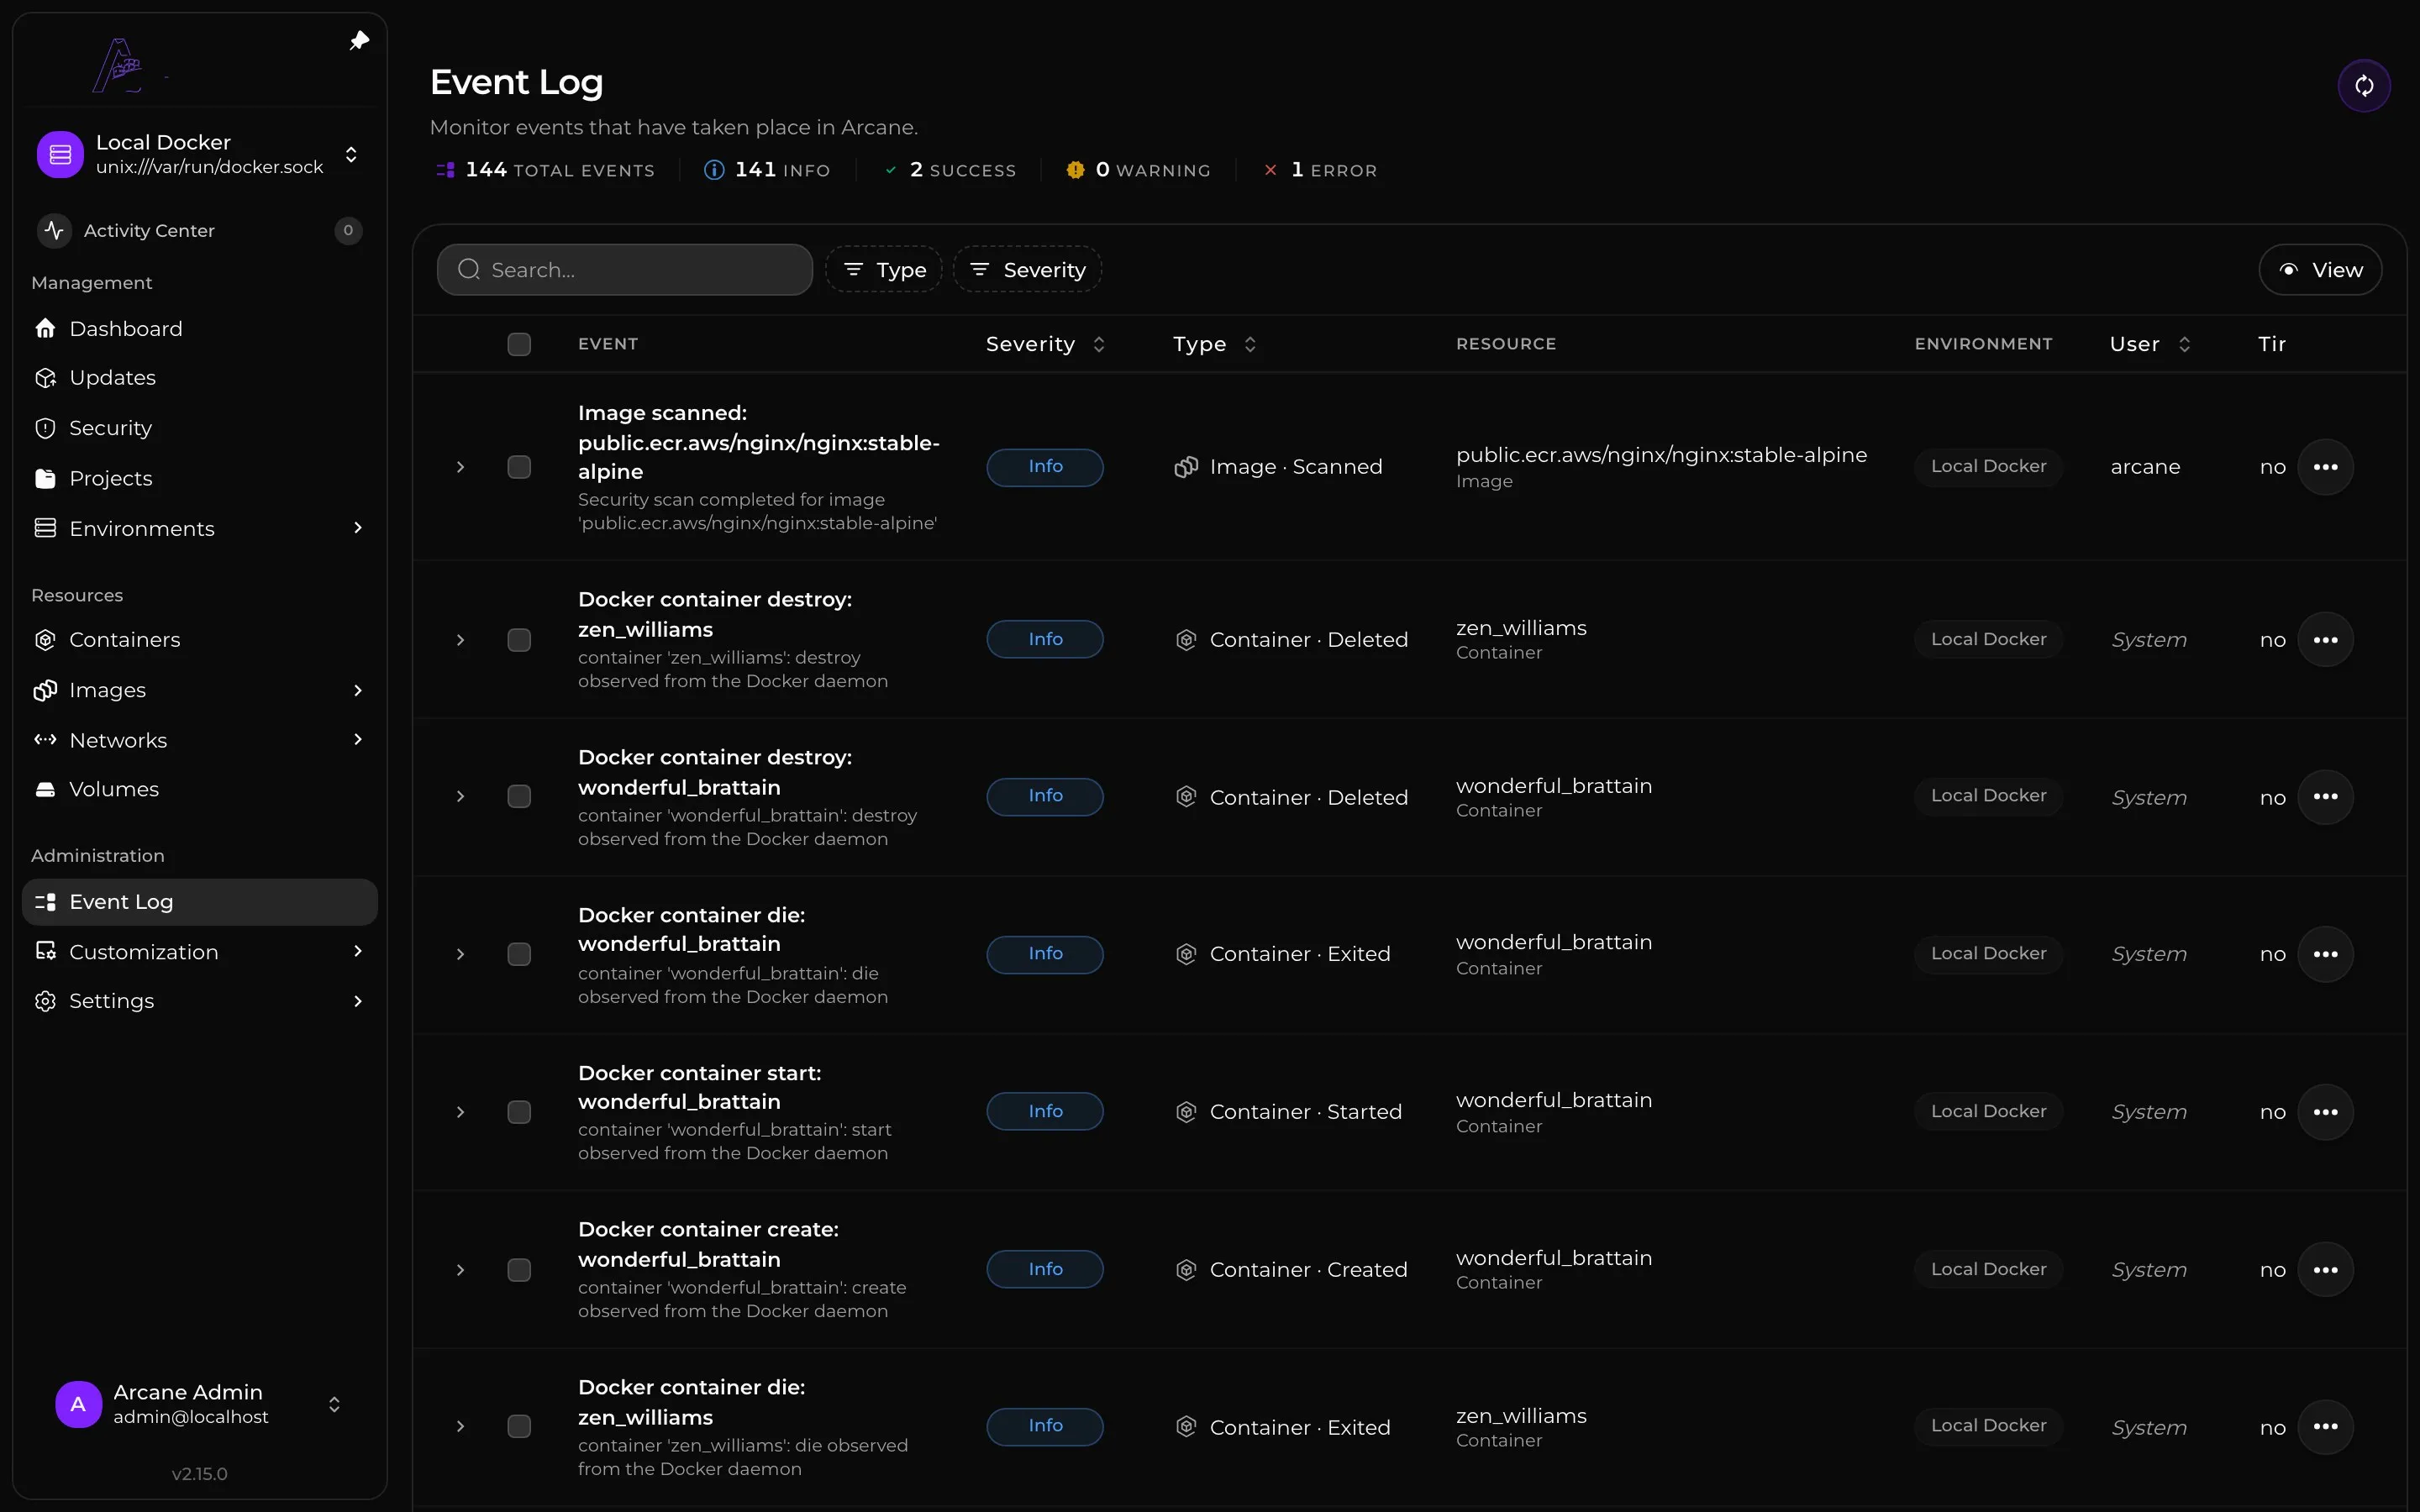
Task: Open actions menu for wonderful_brattain die row
Action: pos(2325,954)
